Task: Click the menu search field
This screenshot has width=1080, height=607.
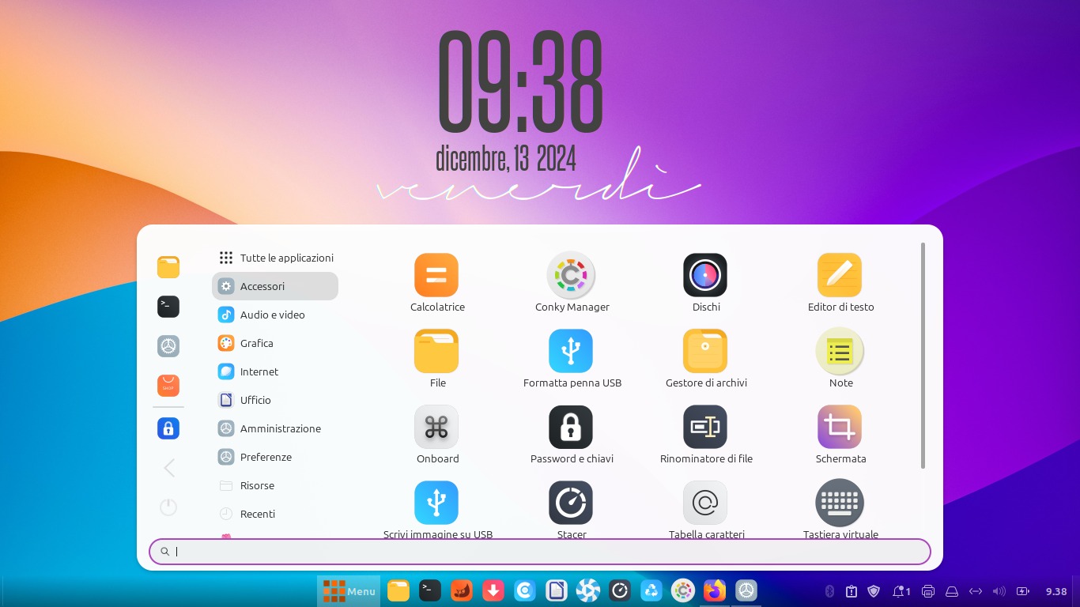Action: (540, 552)
